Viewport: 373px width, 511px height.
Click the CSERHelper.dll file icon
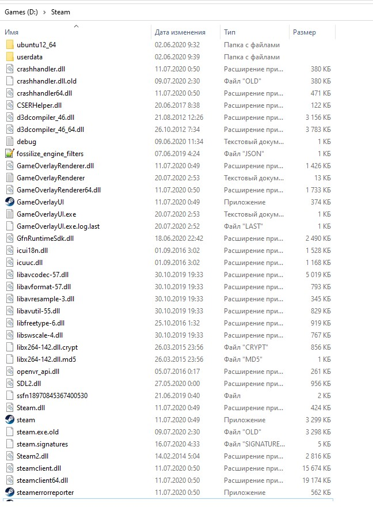pyautogui.click(x=10, y=105)
